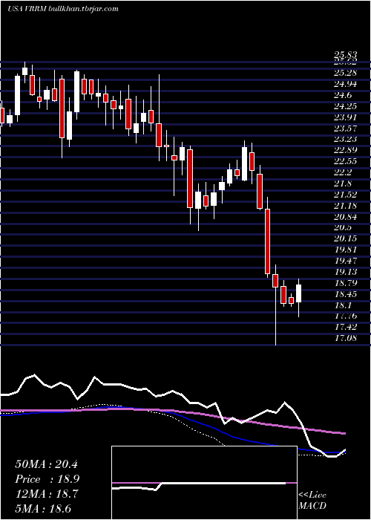Click the 23.91 price level label
Viewport: 371px width, 520px height.
click(x=346, y=117)
